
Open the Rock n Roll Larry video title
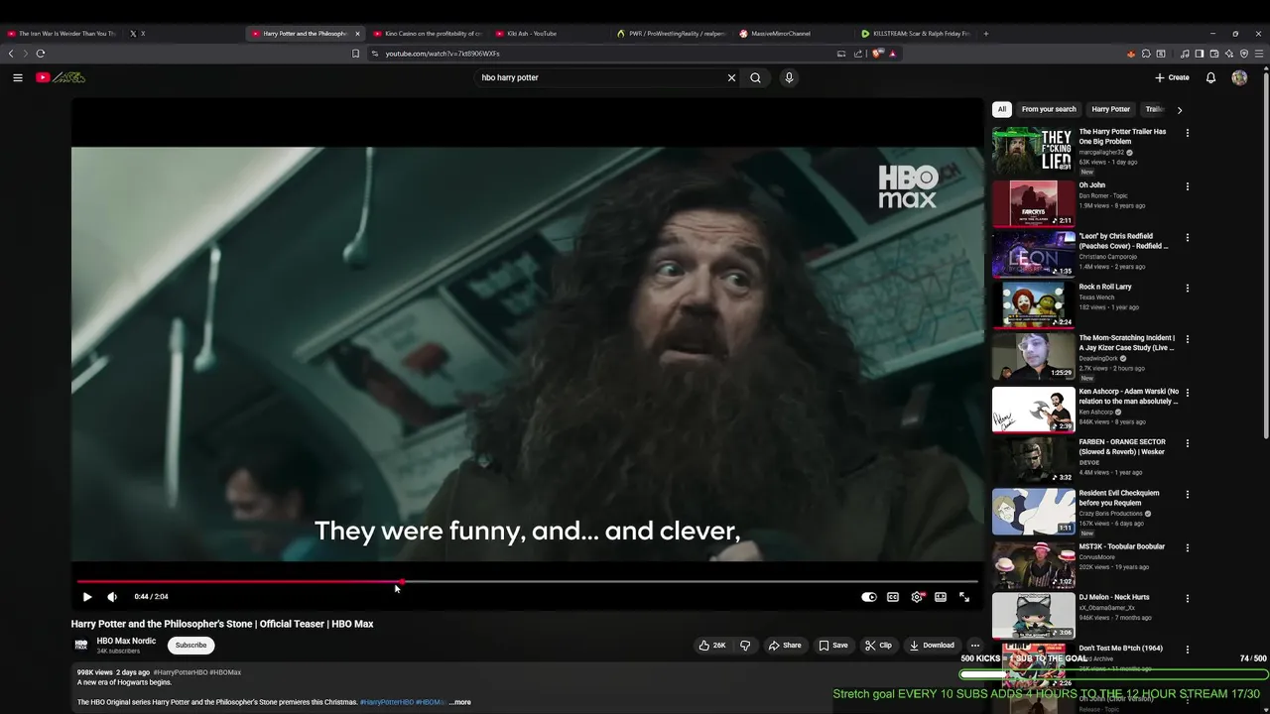pos(1105,287)
